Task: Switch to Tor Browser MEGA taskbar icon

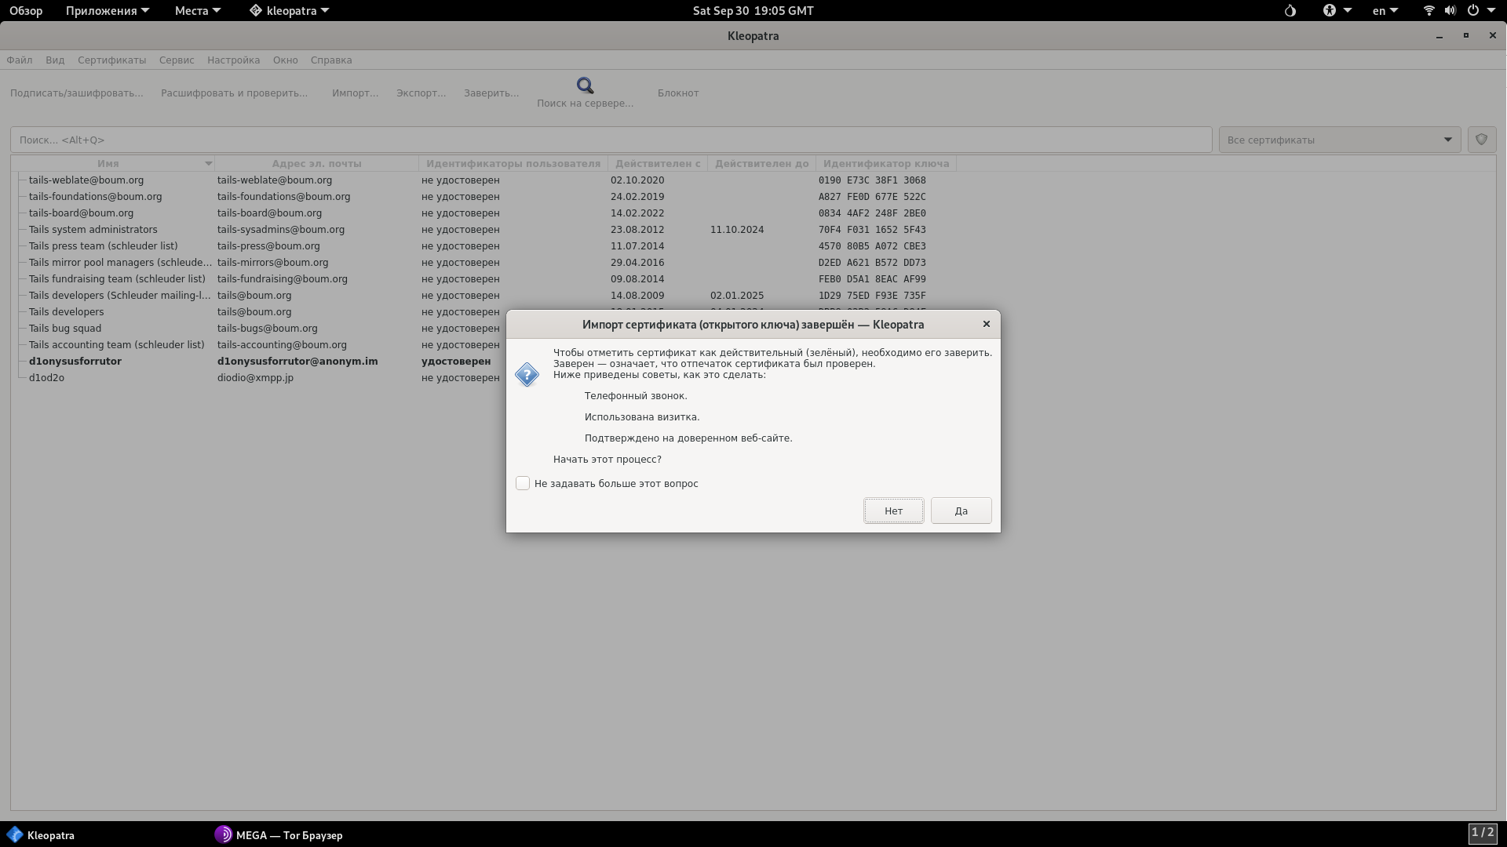Action: (x=223, y=834)
